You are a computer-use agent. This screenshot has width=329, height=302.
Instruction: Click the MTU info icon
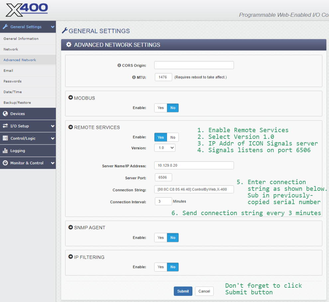click(x=134, y=77)
